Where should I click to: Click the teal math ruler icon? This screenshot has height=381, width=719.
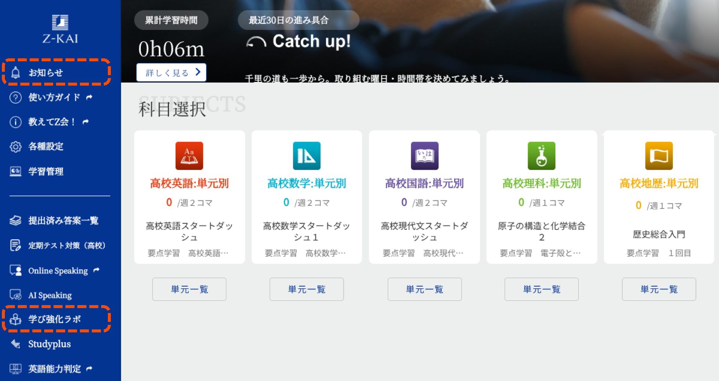pos(306,156)
